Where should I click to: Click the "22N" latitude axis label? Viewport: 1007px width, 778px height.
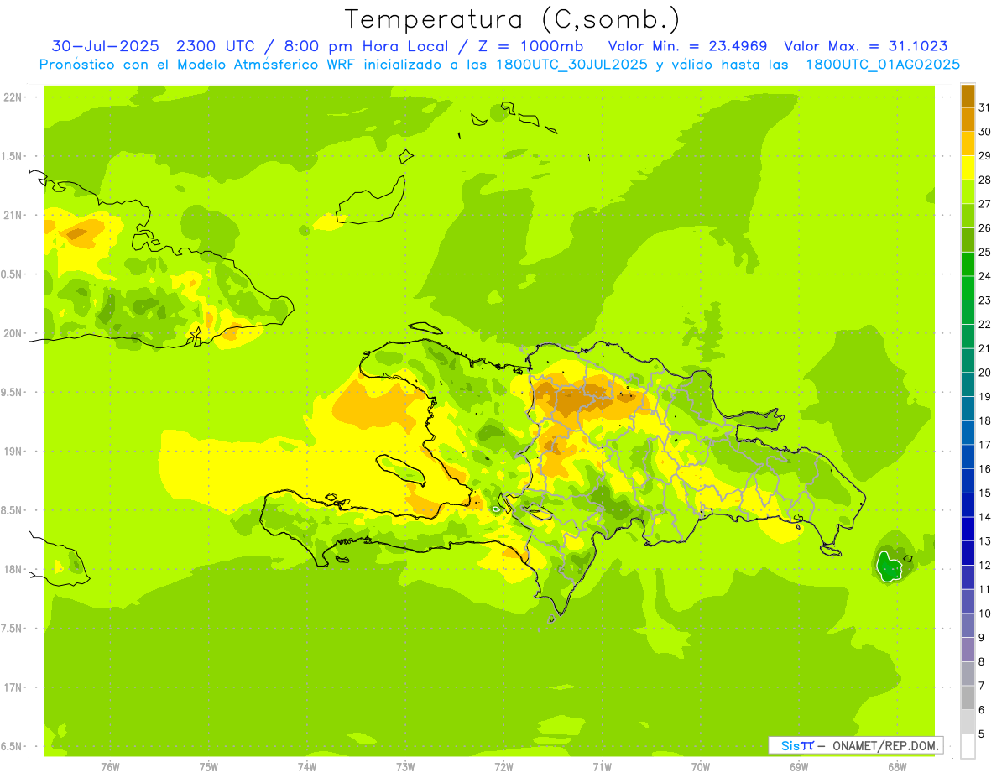pos(13,97)
